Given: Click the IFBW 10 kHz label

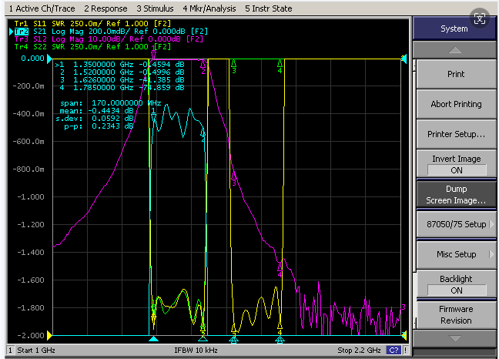Looking at the screenshot, I should point(196,351).
